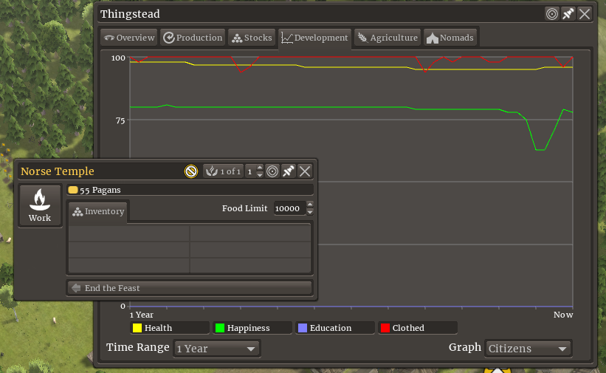Toggle the Clothed legend entry
606x373 pixels.
(417, 328)
